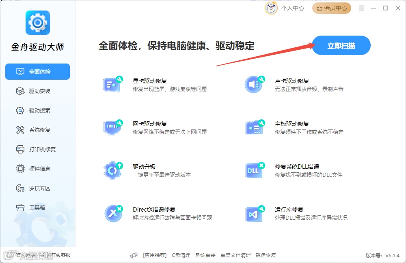Image resolution: width=406 pixels, height=263 pixels.
Task: Click the 显卡驱动修复 title text
Action: 150,81
